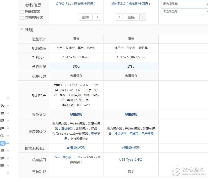Click the left chevron beside 努比亚Z17 删除 button
This screenshot has height=178, width=208.
pos(119,17)
